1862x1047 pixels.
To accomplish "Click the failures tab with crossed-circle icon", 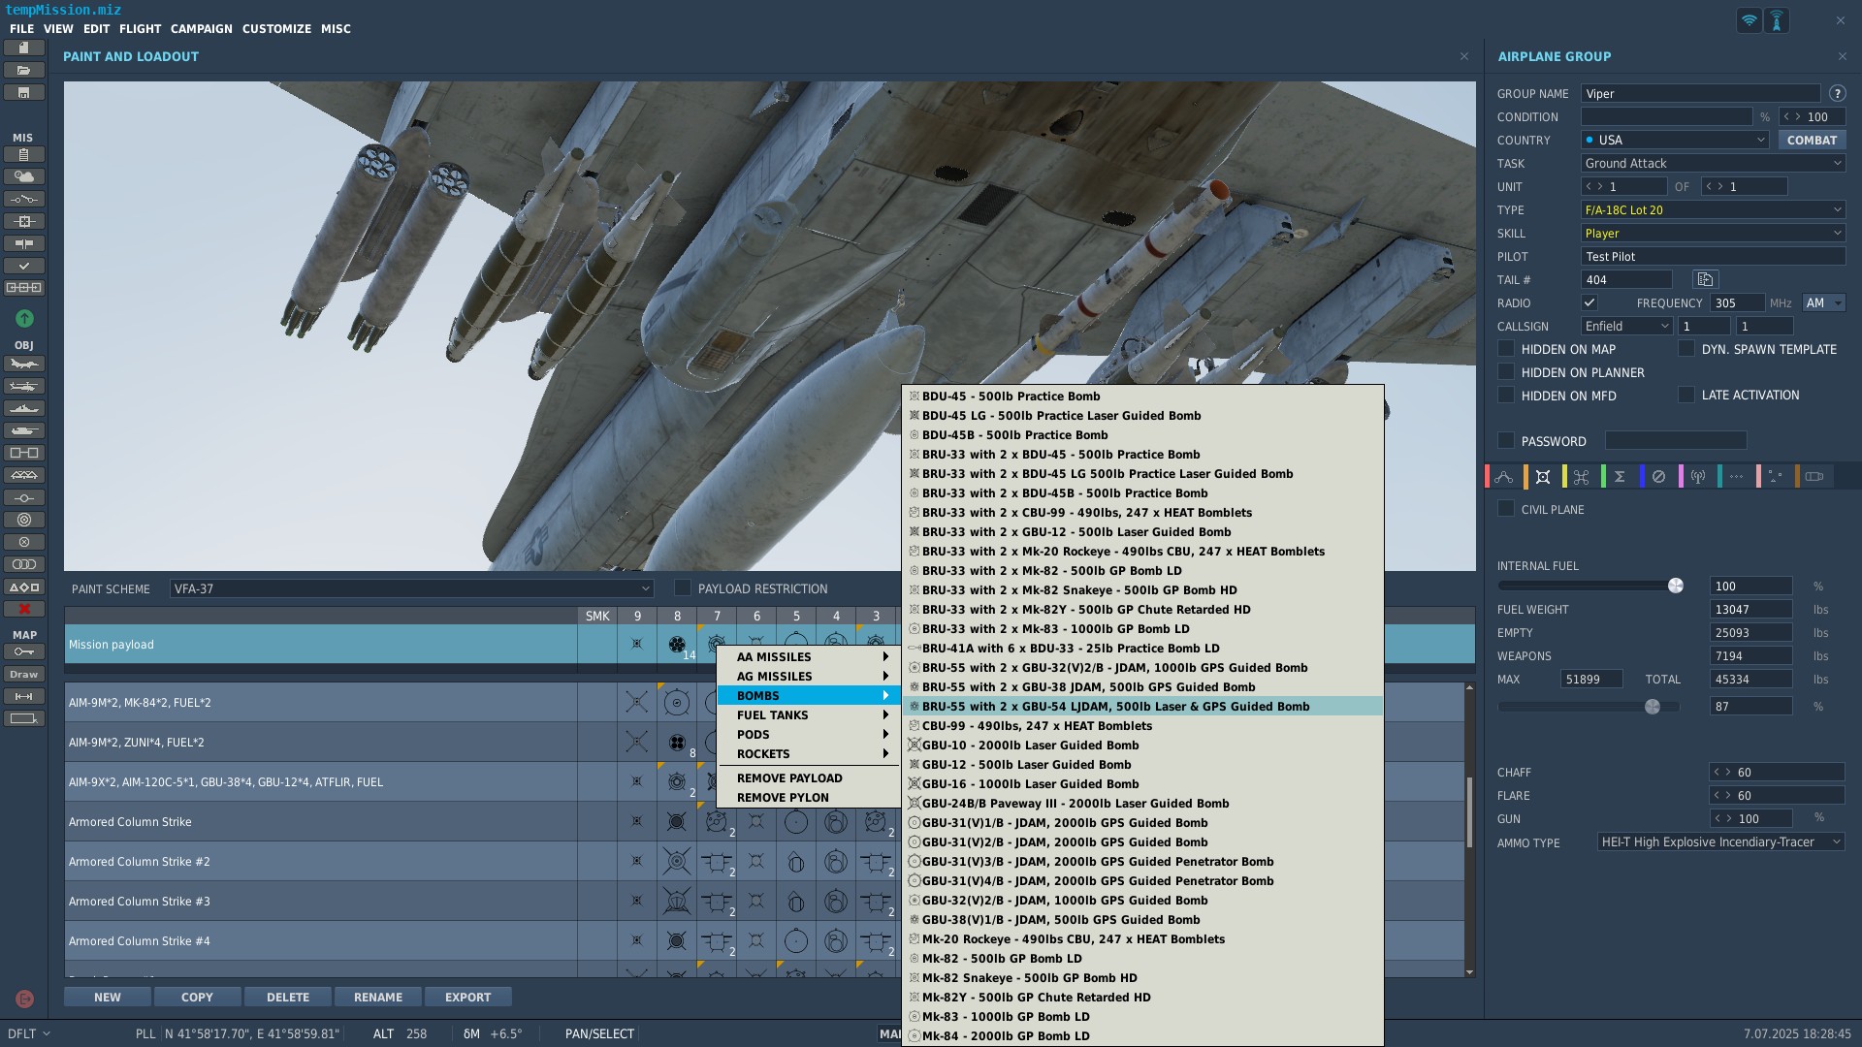I will pos(1659,476).
